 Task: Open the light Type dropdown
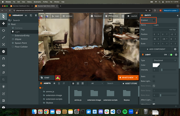click(165, 60)
